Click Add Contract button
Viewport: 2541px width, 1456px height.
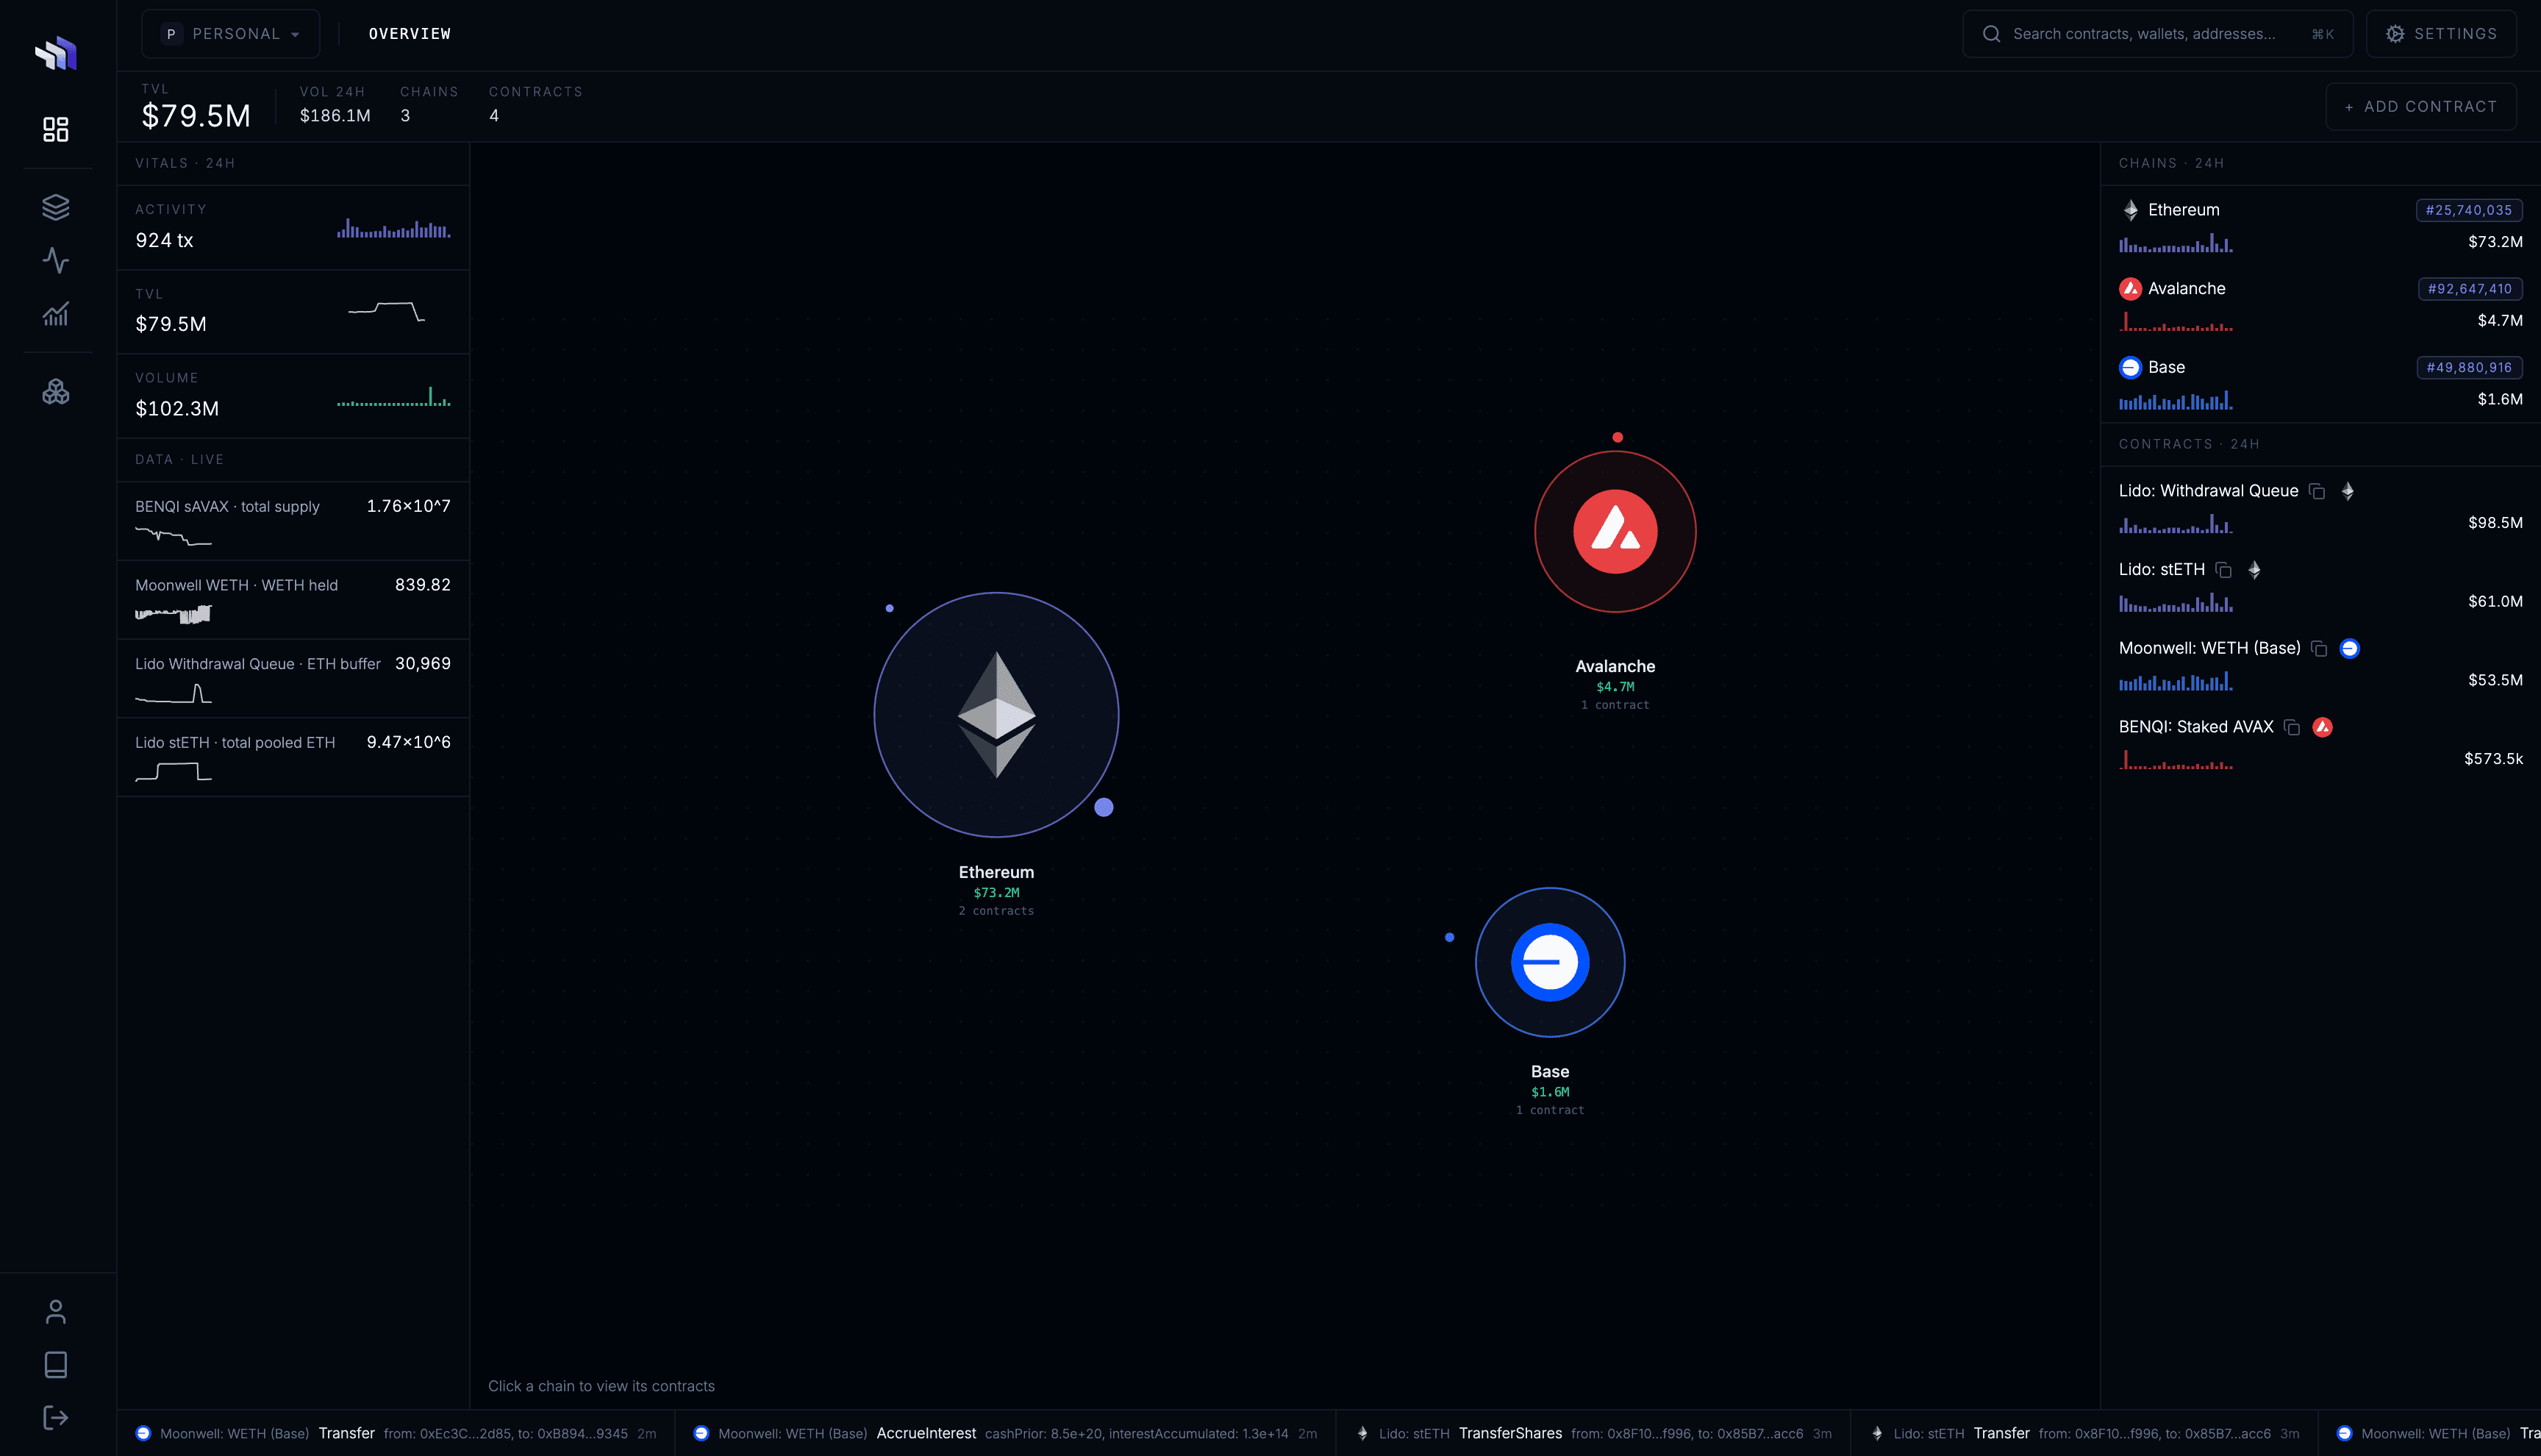pos(2421,107)
